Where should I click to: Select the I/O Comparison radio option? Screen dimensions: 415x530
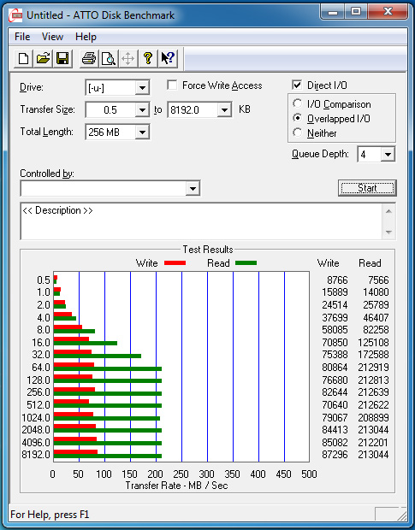[x=297, y=103]
